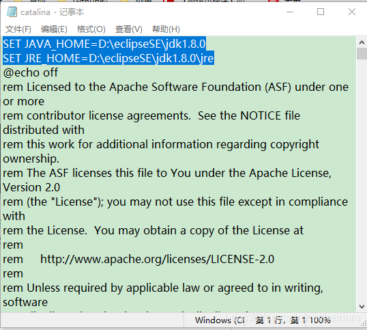Click the text 'rem Licensed to the Apache Software Foundation'
The width and height of the screenshot is (367, 330).
pos(132,87)
